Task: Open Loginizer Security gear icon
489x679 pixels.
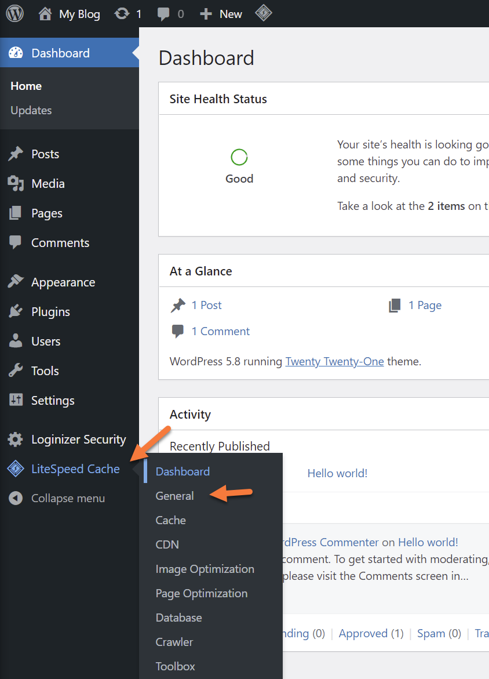Action: [16, 440]
